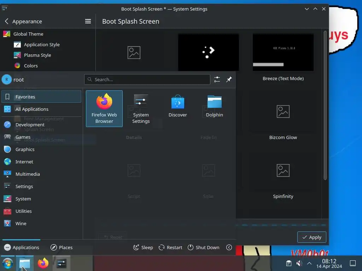Screen dimensions: 362x271
Task: Select the Favorites category
Action: pyautogui.click(x=41, y=97)
